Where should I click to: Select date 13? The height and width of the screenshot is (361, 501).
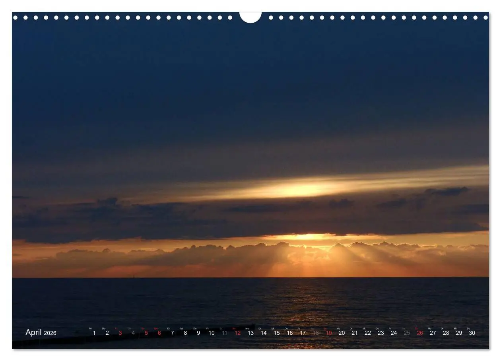coord(250,333)
